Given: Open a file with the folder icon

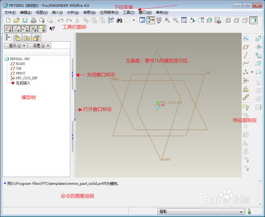Looking at the screenshot, I should [x=16, y=20].
